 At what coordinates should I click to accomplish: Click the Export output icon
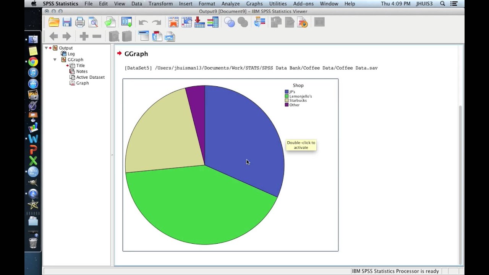pyautogui.click(x=110, y=22)
